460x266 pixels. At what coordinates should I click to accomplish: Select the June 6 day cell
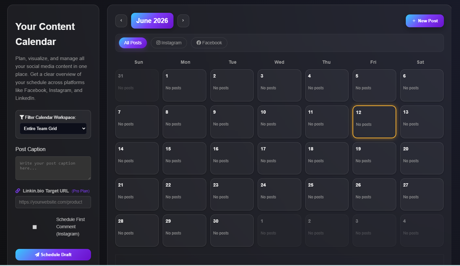[x=422, y=85]
